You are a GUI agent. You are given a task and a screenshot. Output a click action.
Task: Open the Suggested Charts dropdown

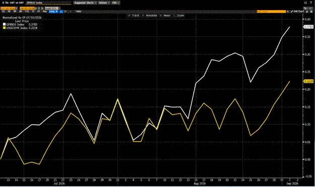85,3
